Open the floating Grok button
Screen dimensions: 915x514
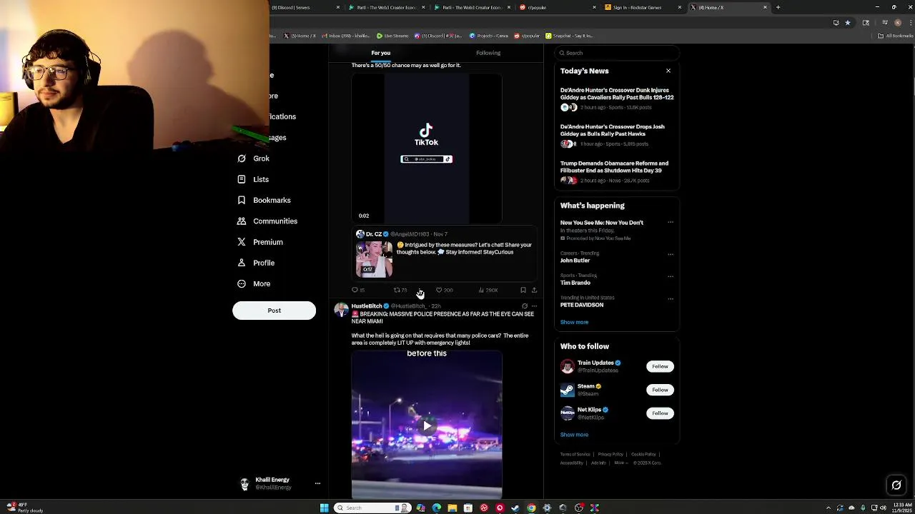pos(896,485)
